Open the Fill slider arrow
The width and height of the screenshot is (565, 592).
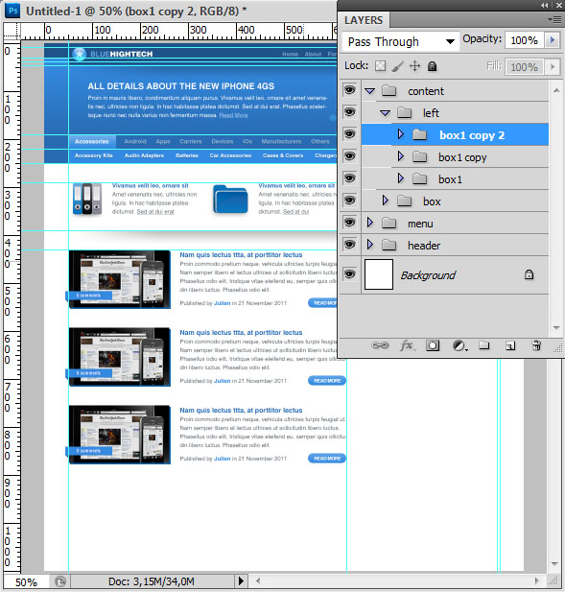click(x=553, y=67)
